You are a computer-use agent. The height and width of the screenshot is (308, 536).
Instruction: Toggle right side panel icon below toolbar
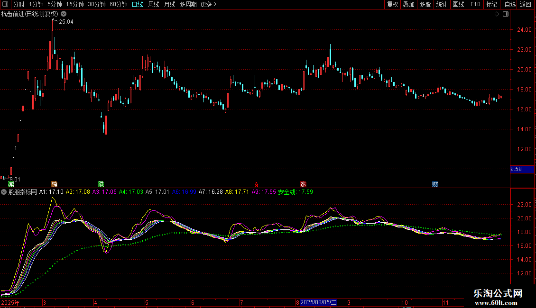pos(506,14)
